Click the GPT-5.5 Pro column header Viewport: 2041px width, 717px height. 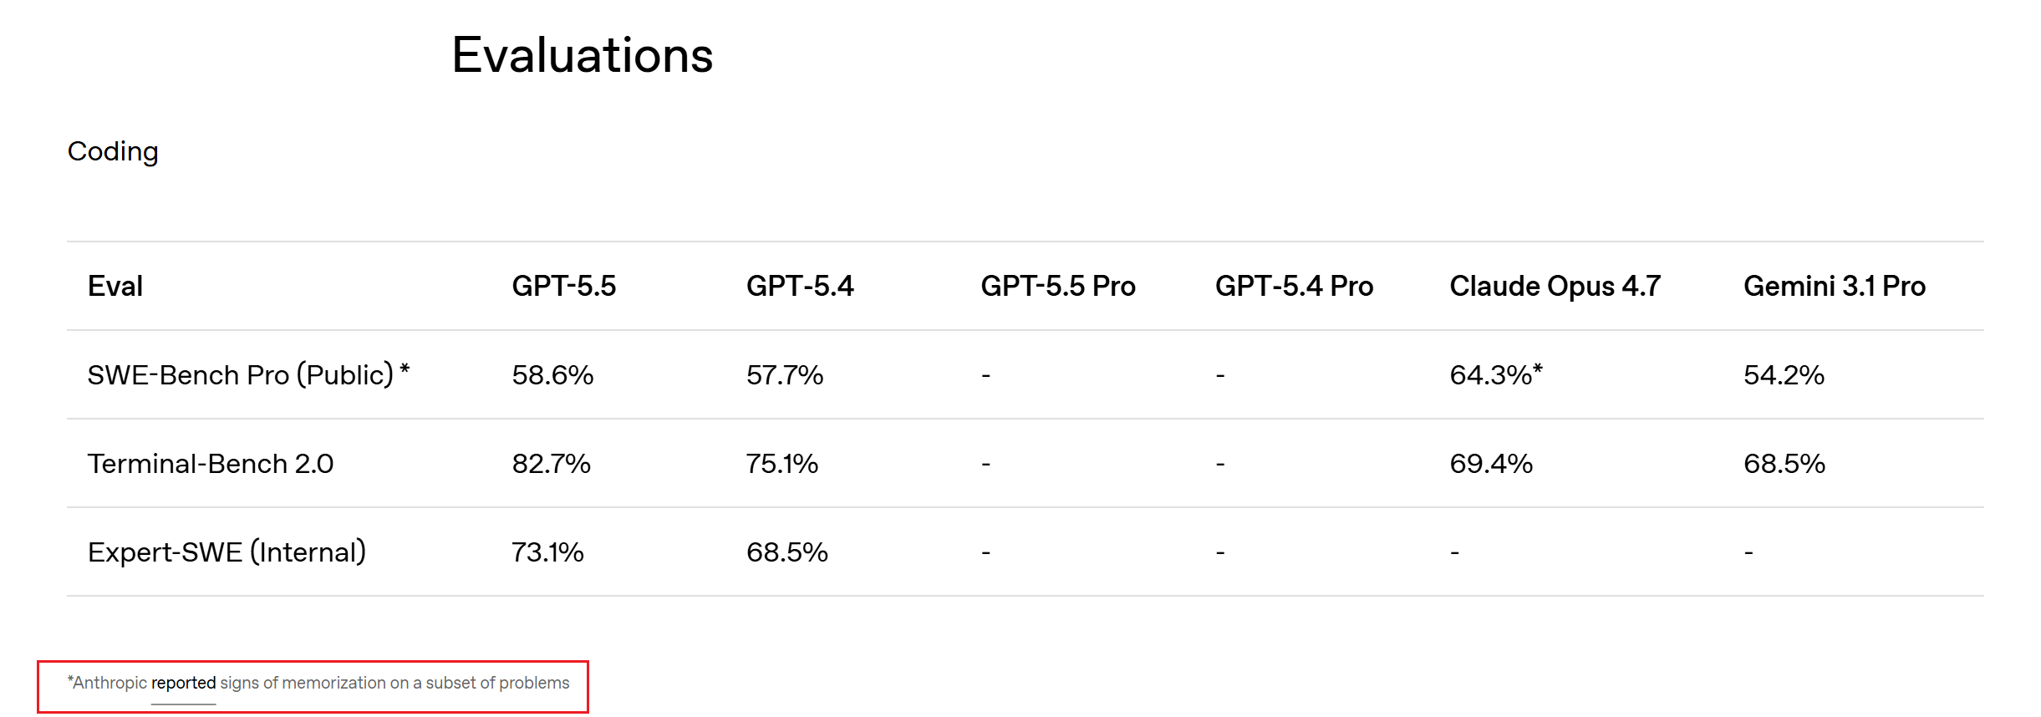coord(1058,286)
